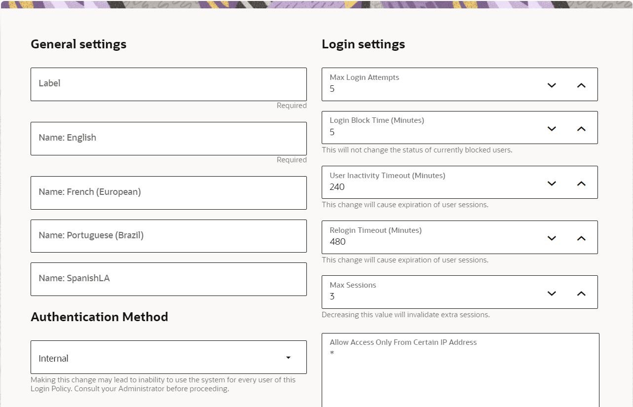Decrease User Inactivity Timeout minutes
The image size is (633, 407).
pyautogui.click(x=551, y=183)
